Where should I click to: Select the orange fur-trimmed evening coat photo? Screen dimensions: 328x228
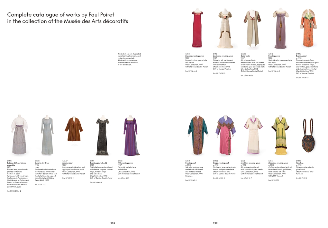[x=308, y=28]
